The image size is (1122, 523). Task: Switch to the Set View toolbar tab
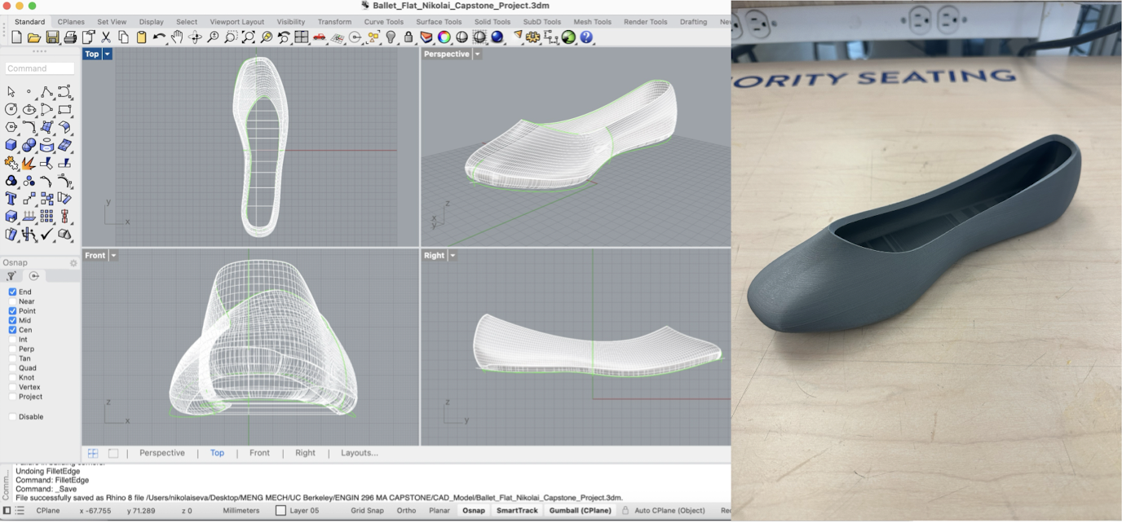coord(112,22)
